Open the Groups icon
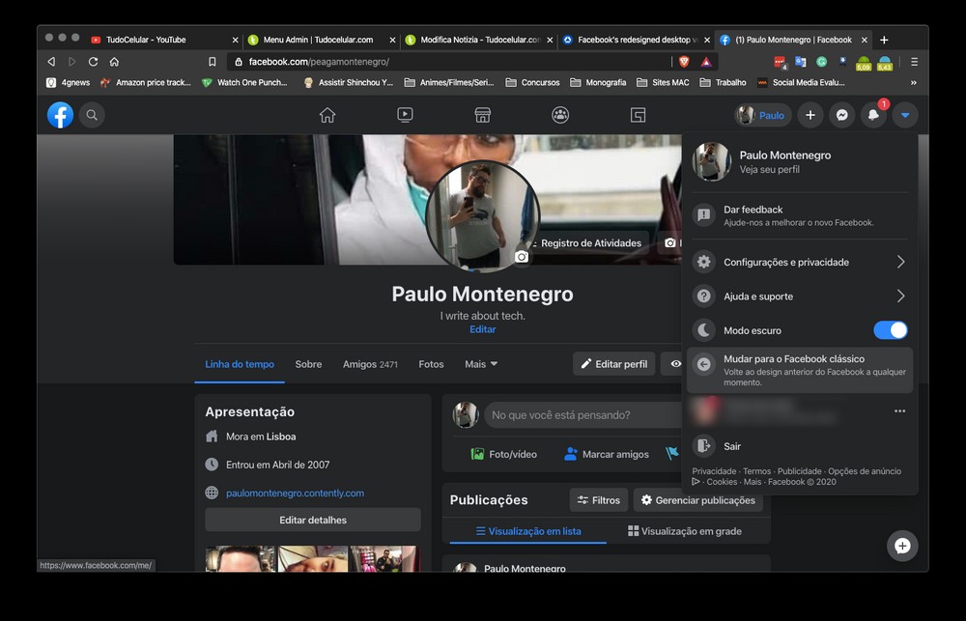966x621 pixels. point(560,115)
